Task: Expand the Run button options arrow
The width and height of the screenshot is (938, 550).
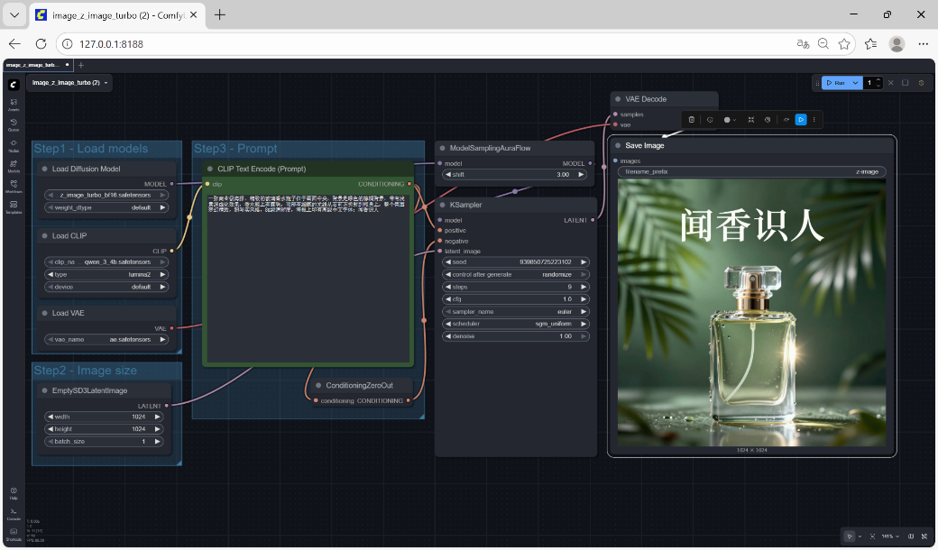Action: pos(856,82)
